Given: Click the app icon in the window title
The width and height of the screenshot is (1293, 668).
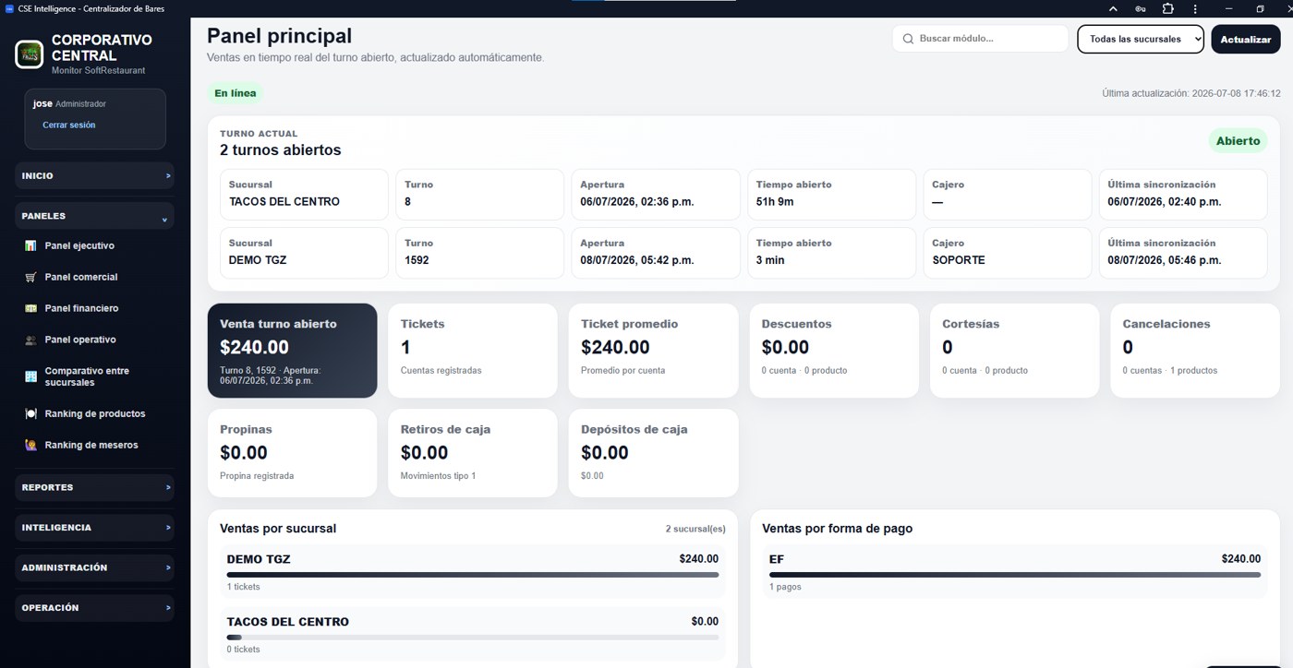Looking at the screenshot, I should [x=9, y=8].
